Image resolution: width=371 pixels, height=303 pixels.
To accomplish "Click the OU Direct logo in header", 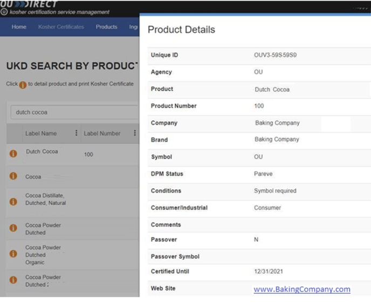I will (x=29, y=4).
